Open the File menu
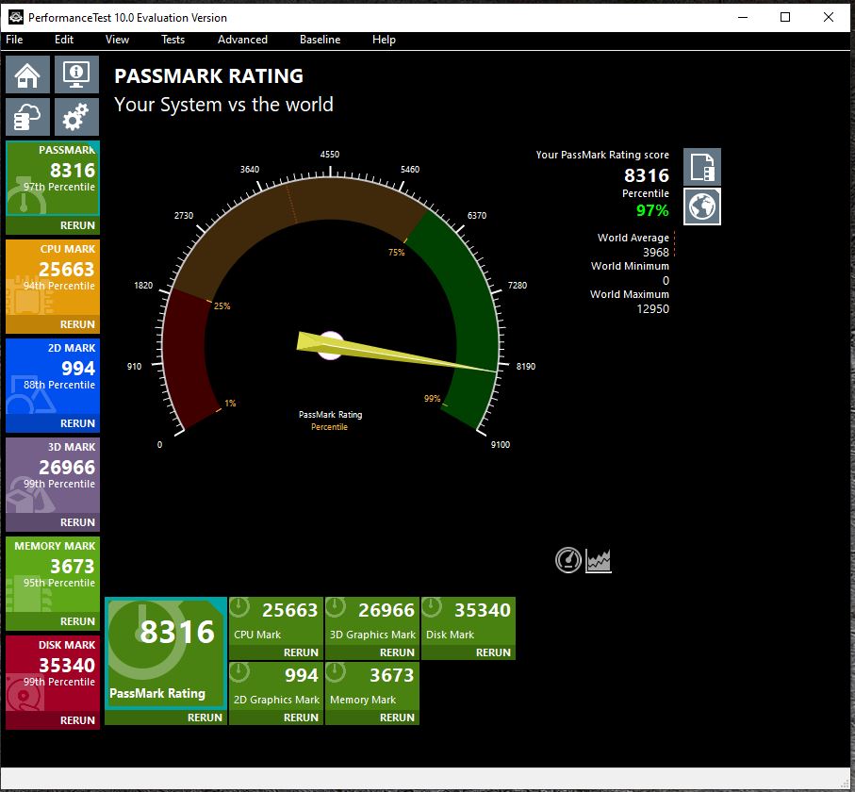This screenshot has height=792, width=855. pyautogui.click(x=14, y=40)
